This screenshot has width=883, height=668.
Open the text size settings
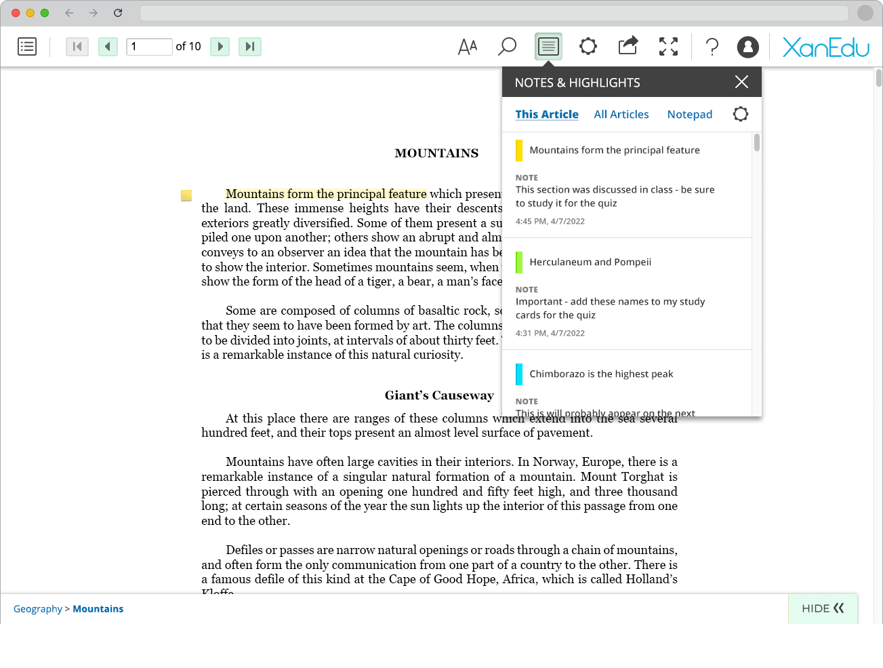point(468,47)
